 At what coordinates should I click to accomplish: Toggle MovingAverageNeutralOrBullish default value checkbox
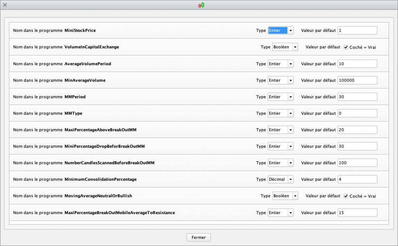pos(346,196)
